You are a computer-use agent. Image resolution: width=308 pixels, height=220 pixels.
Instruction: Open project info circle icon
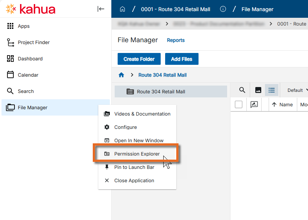click(x=223, y=9)
